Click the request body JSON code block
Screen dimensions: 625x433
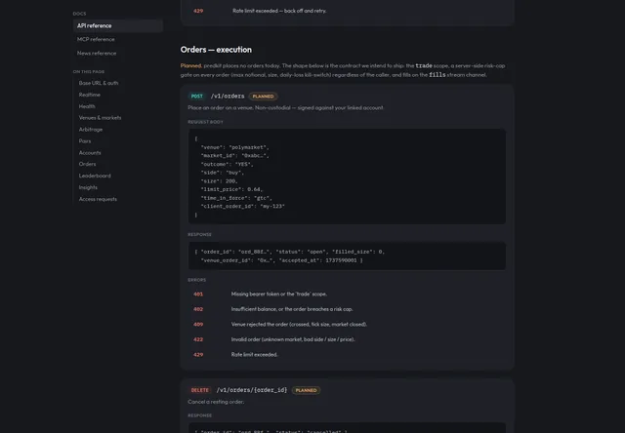[x=347, y=177]
